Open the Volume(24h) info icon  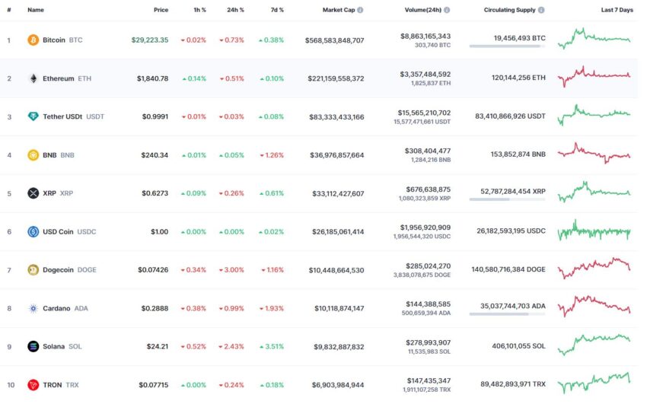tap(447, 10)
